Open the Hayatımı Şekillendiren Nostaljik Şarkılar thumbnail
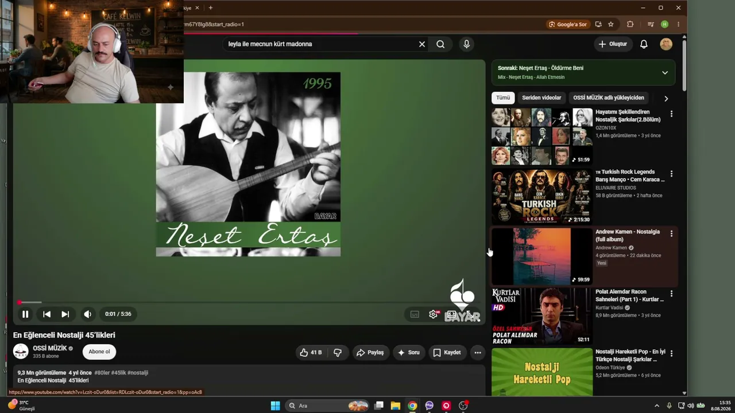735x413 pixels. pos(542,137)
